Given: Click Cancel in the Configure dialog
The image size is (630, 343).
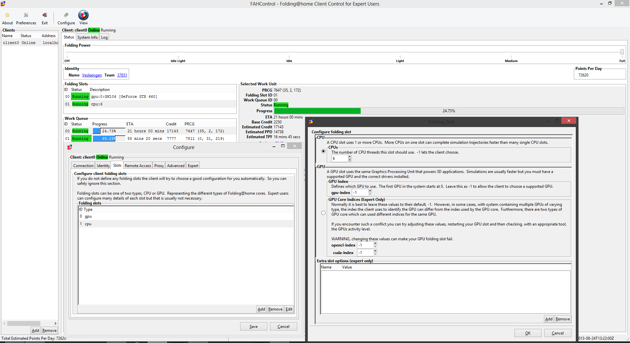Looking at the screenshot, I should [283, 327].
